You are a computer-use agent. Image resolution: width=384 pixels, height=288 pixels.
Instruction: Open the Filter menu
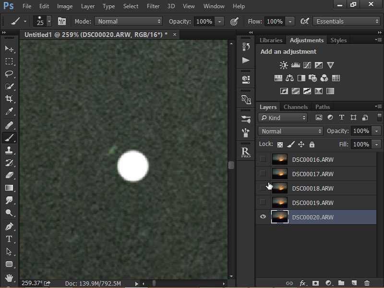[x=153, y=6]
